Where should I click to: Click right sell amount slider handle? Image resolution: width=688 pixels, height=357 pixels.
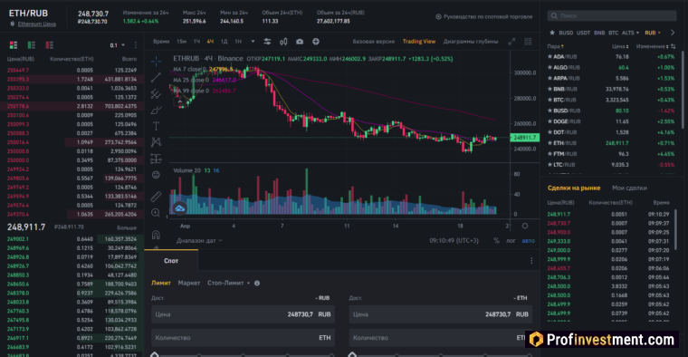click(352, 354)
